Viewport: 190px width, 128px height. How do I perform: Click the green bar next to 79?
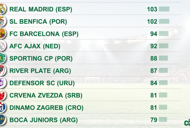pyautogui.click(x=163, y=120)
